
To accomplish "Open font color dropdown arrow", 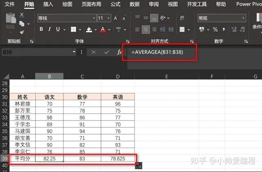I will (109, 30).
